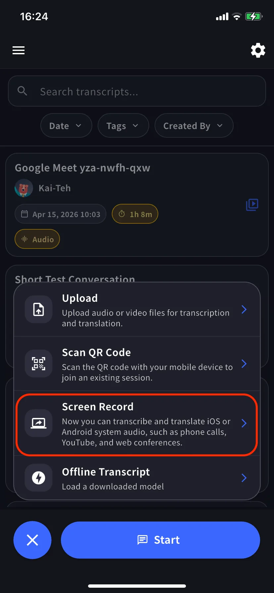The height and width of the screenshot is (593, 274).
Task: Tap Kai-Teh's avatar thumbnail
Action: tap(23, 188)
